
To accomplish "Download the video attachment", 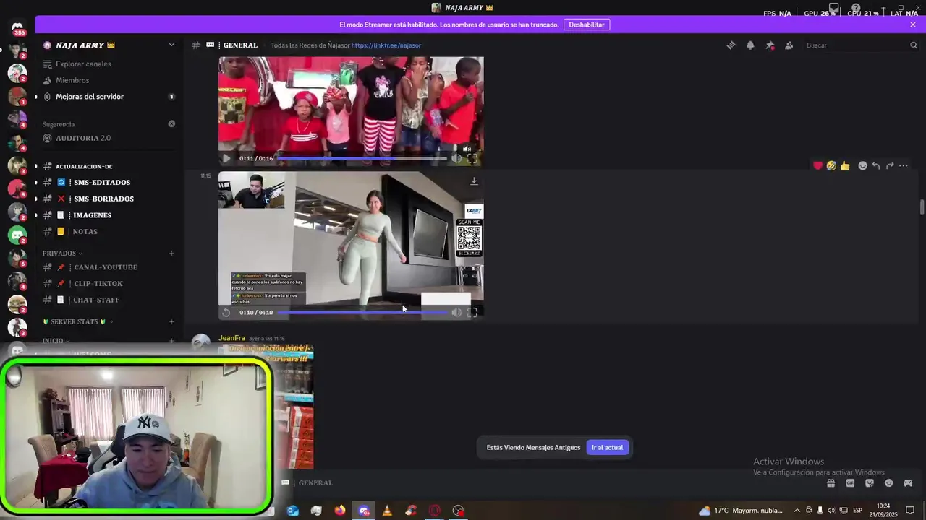I will pos(474,181).
